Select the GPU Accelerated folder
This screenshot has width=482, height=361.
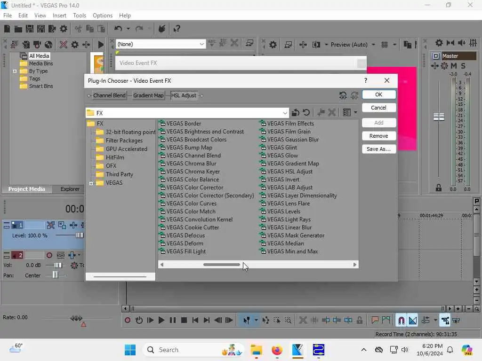126,149
